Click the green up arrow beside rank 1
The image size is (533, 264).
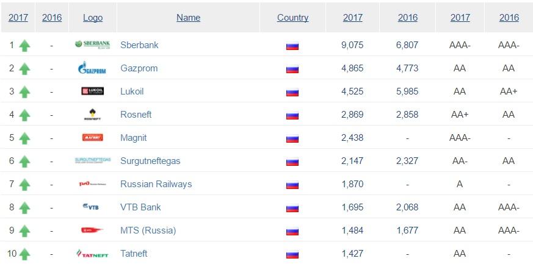tap(24, 45)
